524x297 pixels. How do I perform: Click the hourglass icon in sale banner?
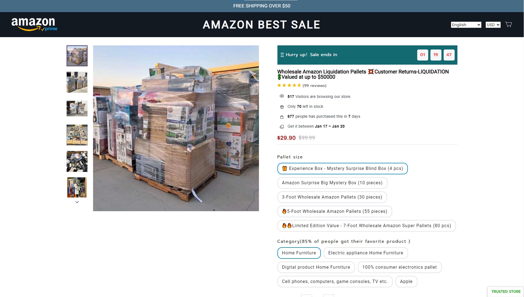tap(282, 55)
